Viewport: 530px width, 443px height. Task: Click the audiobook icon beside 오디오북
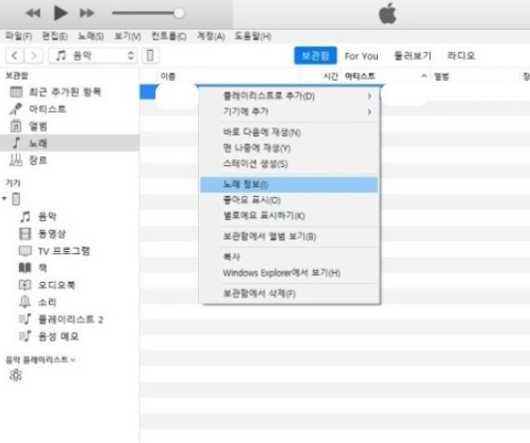tap(25, 285)
